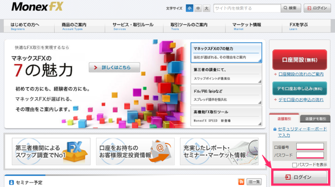Open the はじめての方へ Beginners menu
335x187 pixels.
tap(29, 26)
